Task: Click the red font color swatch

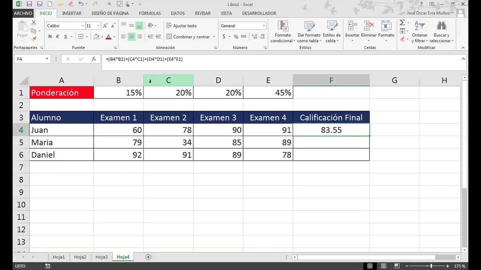Action: pos(109,37)
